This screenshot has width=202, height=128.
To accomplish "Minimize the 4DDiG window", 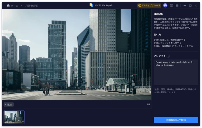I will click(185, 5).
